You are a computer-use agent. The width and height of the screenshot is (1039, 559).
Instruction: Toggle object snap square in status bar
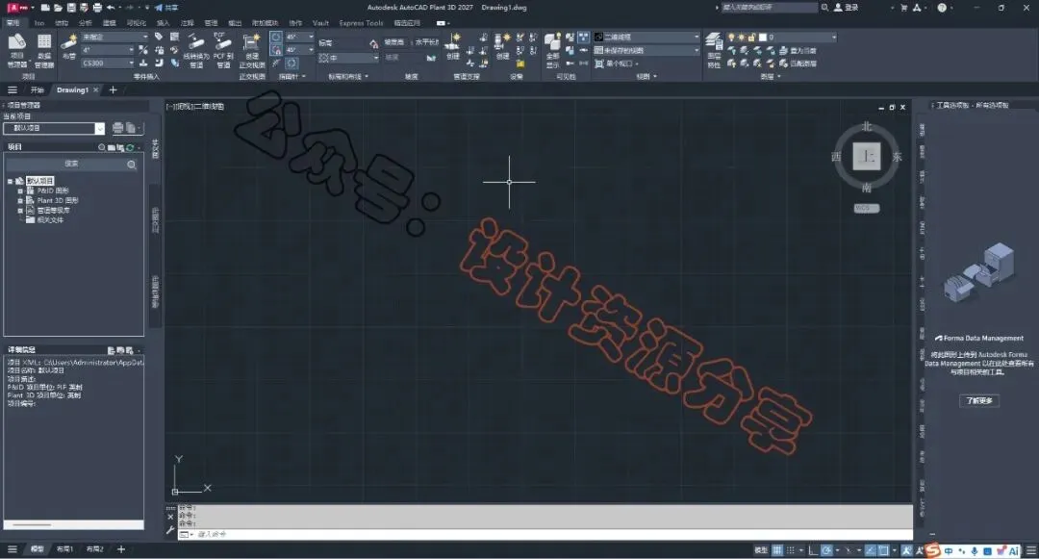883,550
